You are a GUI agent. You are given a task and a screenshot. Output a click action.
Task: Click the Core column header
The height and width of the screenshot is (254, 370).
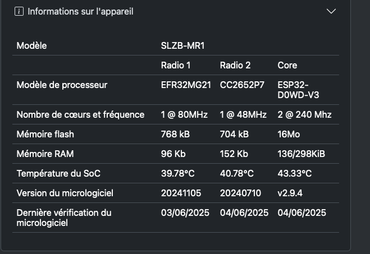click(287, 65)
